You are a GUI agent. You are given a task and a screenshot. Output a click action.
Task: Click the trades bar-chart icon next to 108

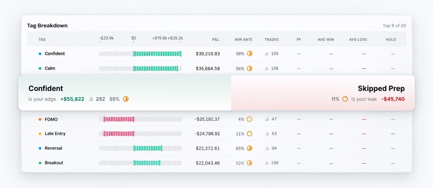[267, 163]
